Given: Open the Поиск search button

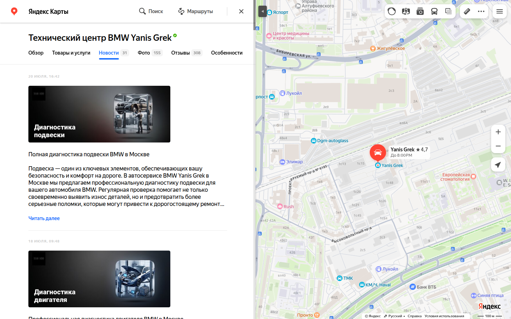Looking at the screenshot, I should pyautogui.click(x=151, y=11).
